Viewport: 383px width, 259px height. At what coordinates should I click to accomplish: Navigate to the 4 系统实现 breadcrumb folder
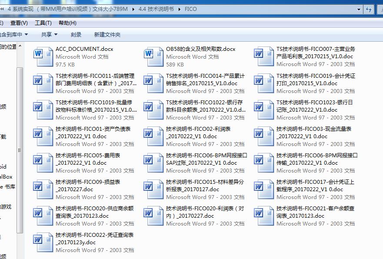[68, 9]
